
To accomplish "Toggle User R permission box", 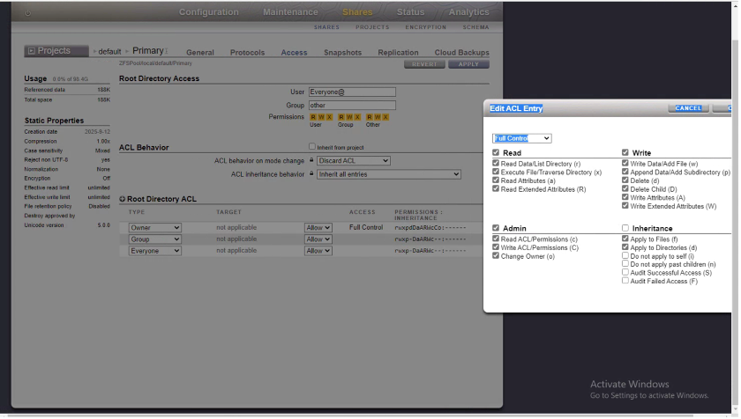I will 313,117.
